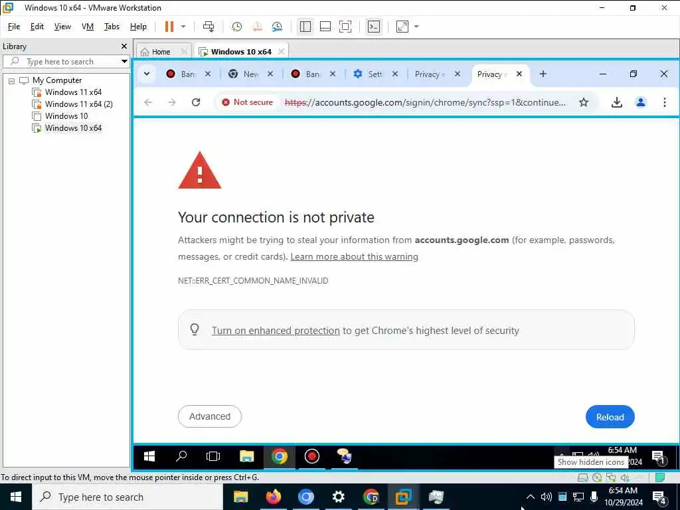Click the accounts.google.com address bar
The height and width of the screenshot is (510, 680).
tap(425, 102)
